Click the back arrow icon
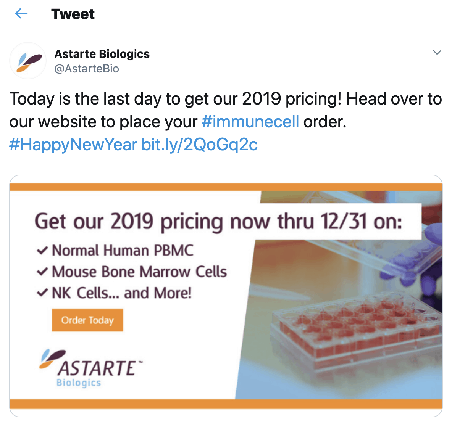The image size is (452, 431). pyautogui.click(x=21, y=14)
